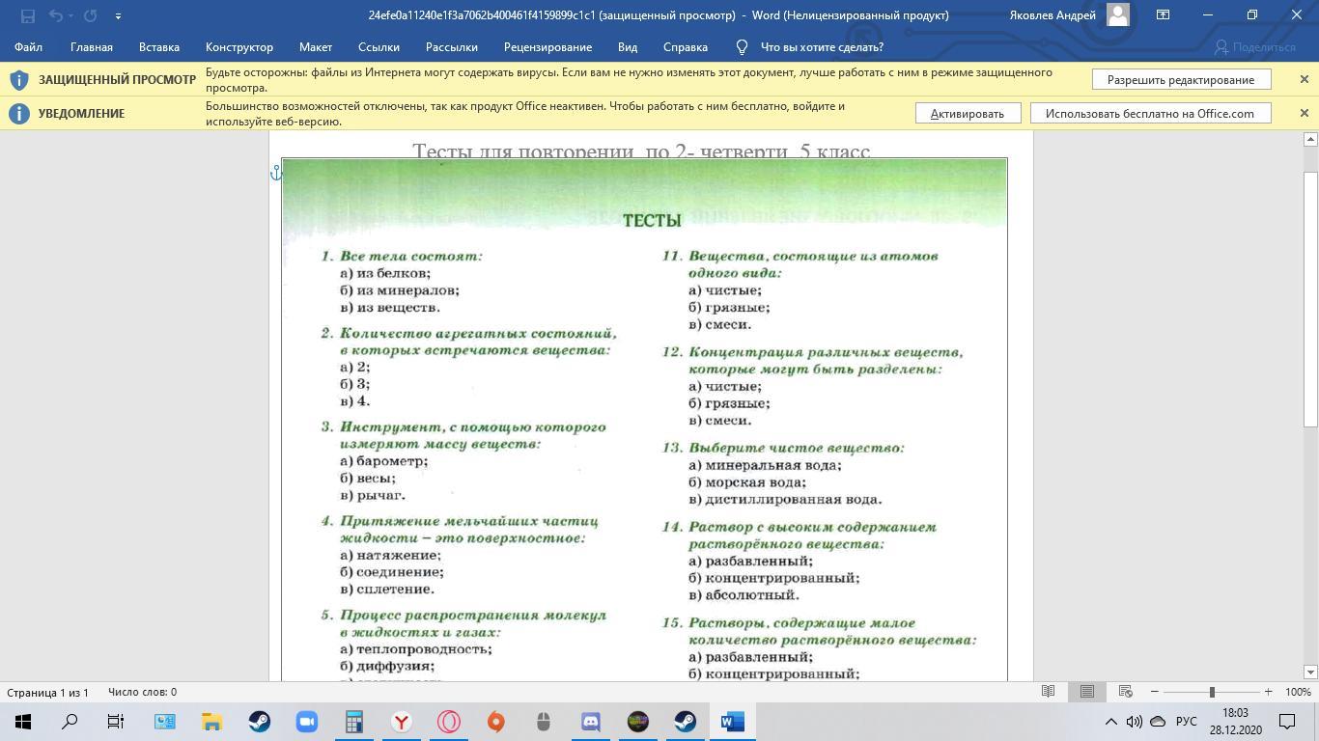Click the zoom slider handle
The width and height of the screenshot is (1319, 741).
1211,692
